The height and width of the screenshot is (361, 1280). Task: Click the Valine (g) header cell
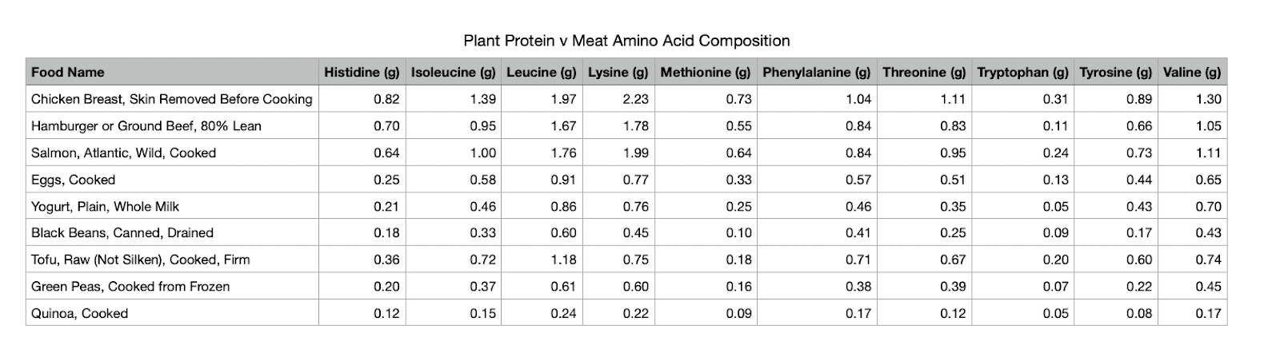(x=1192, y=72)
